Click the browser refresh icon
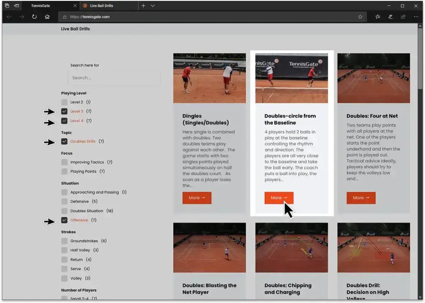This screenshot has width=425, height=303. pyautogui.click(x=34, y=17)
